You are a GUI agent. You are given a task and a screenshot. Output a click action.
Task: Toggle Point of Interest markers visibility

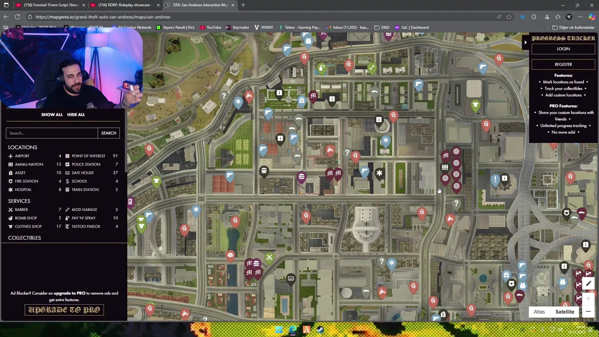92,156
